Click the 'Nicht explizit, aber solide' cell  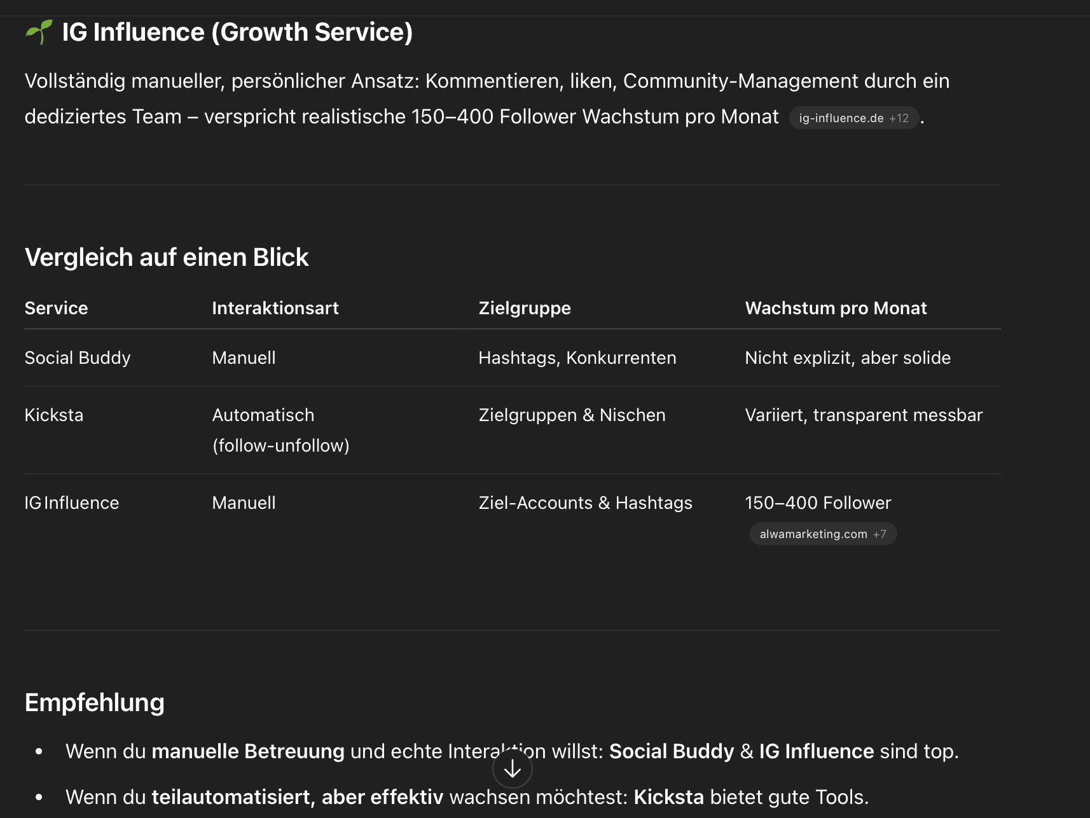tap(848, 357)
